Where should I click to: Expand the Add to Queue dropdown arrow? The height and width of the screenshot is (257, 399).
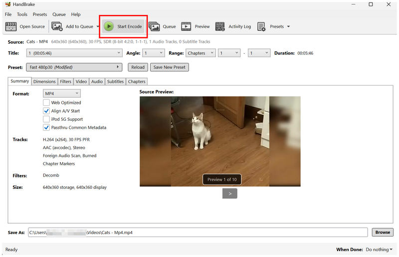tap(98, 26)
